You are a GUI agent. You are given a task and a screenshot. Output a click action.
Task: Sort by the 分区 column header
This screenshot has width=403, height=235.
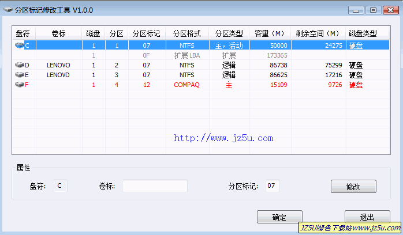pos(117,33)
